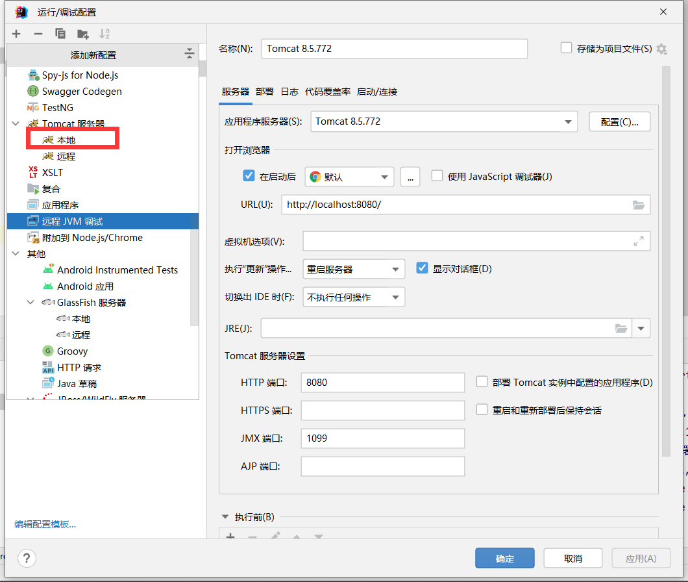Image resolution: width=688 pixels, height=582 pixels.
Task: Enable 部署 Tomcat 实例中配置的应用程序 checkbox
Action: pyautogui.click(x=482, y=382)
